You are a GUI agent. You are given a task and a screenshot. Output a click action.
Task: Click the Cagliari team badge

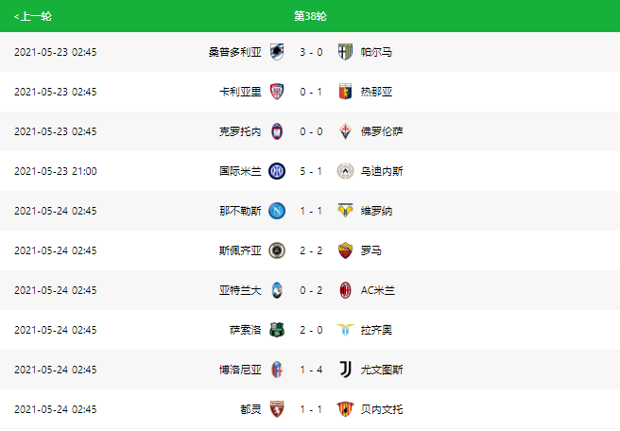277,92
